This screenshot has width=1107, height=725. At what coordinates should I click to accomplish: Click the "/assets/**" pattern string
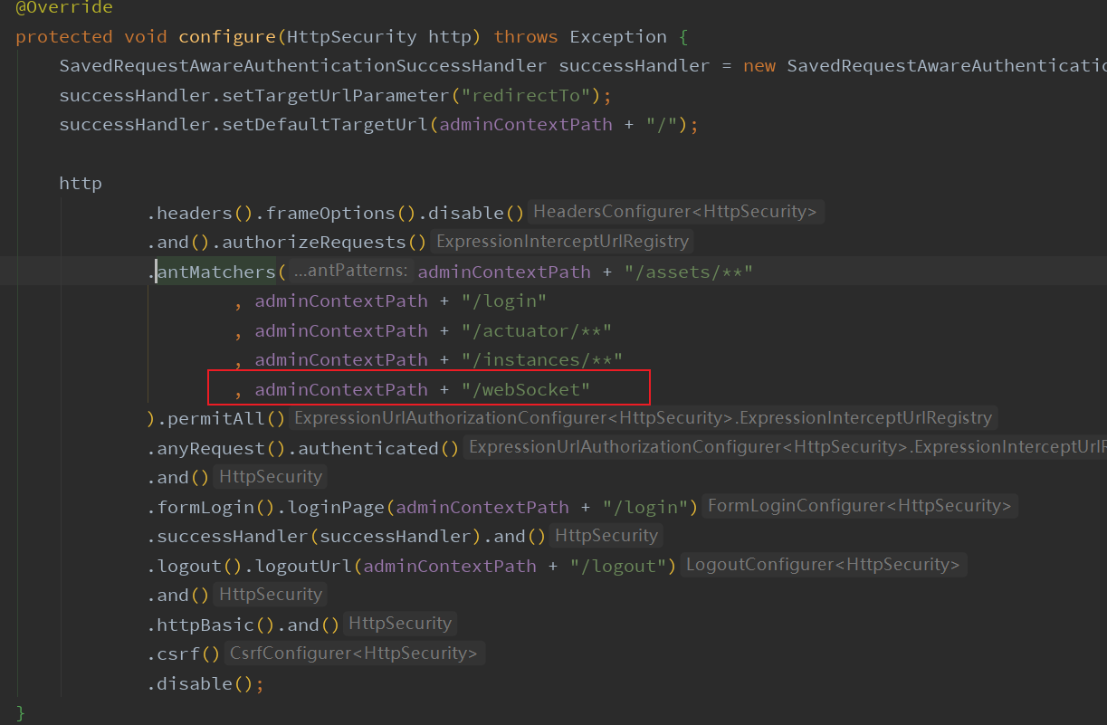689,271
